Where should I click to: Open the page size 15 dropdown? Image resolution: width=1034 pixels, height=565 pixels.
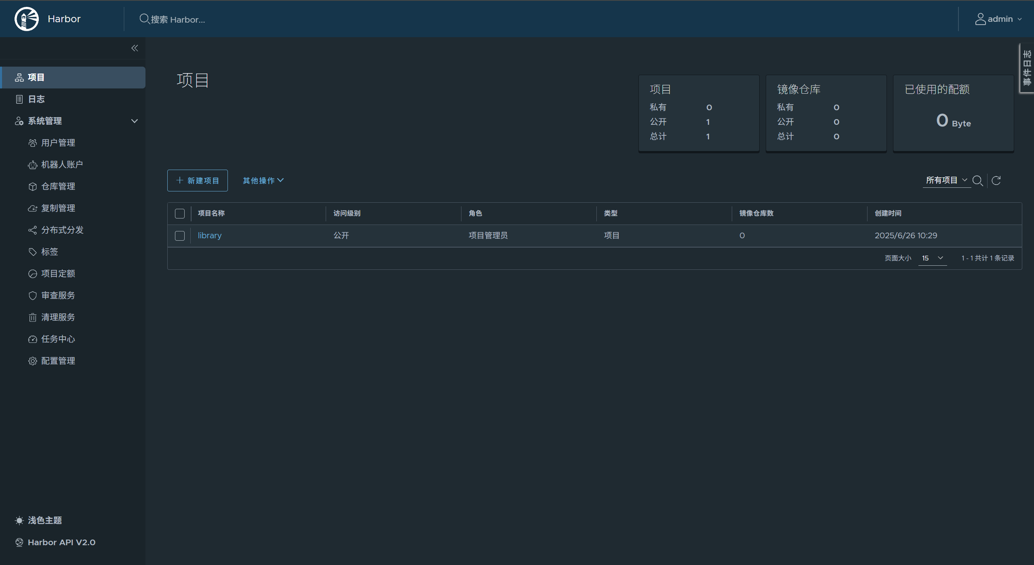click(932, 258)
